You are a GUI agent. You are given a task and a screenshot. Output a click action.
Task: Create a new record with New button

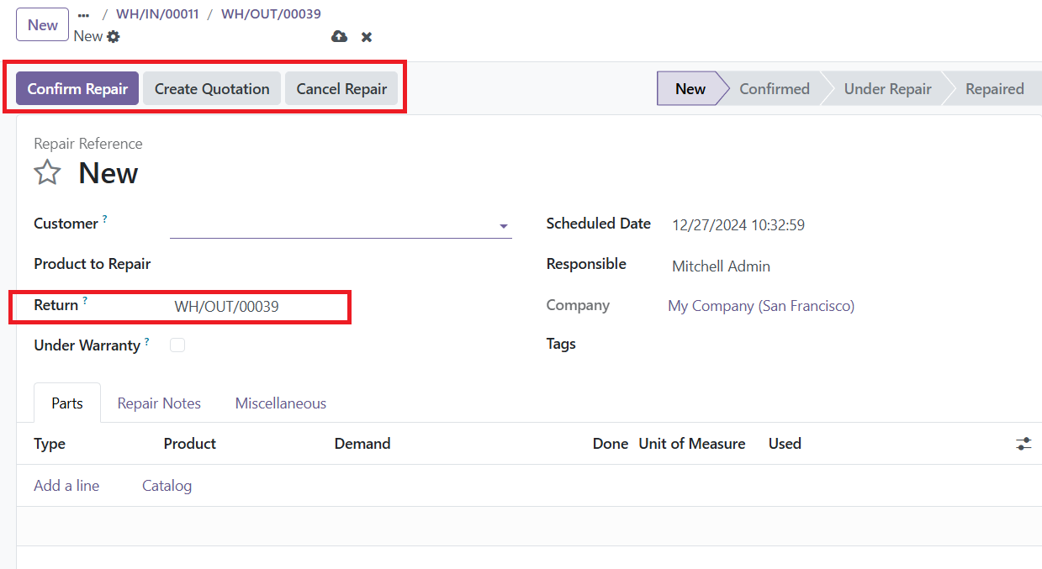(42, 24)
